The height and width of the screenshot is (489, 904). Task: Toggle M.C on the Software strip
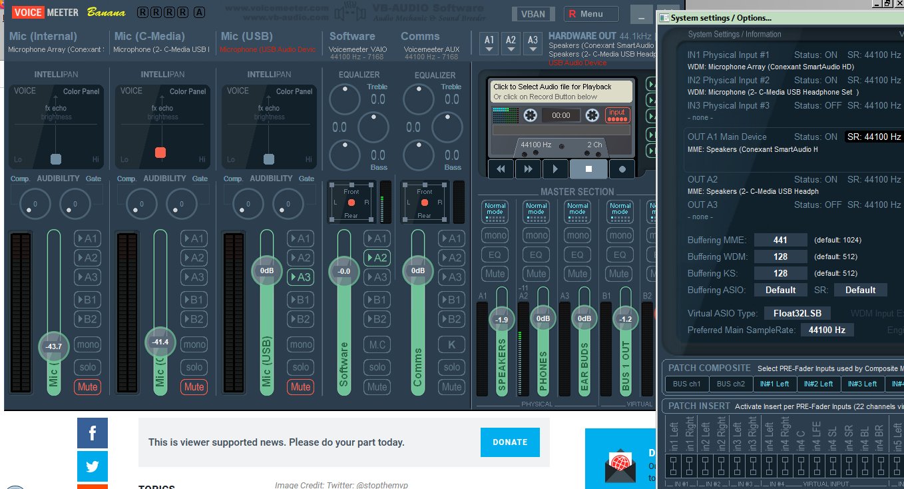[377, 344]
